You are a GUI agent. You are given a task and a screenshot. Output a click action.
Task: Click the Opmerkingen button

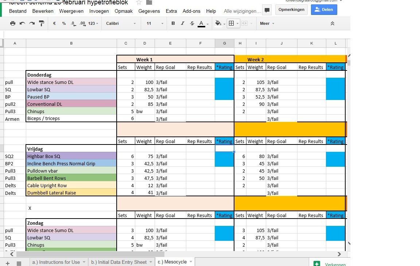click(x=291, y=9)
